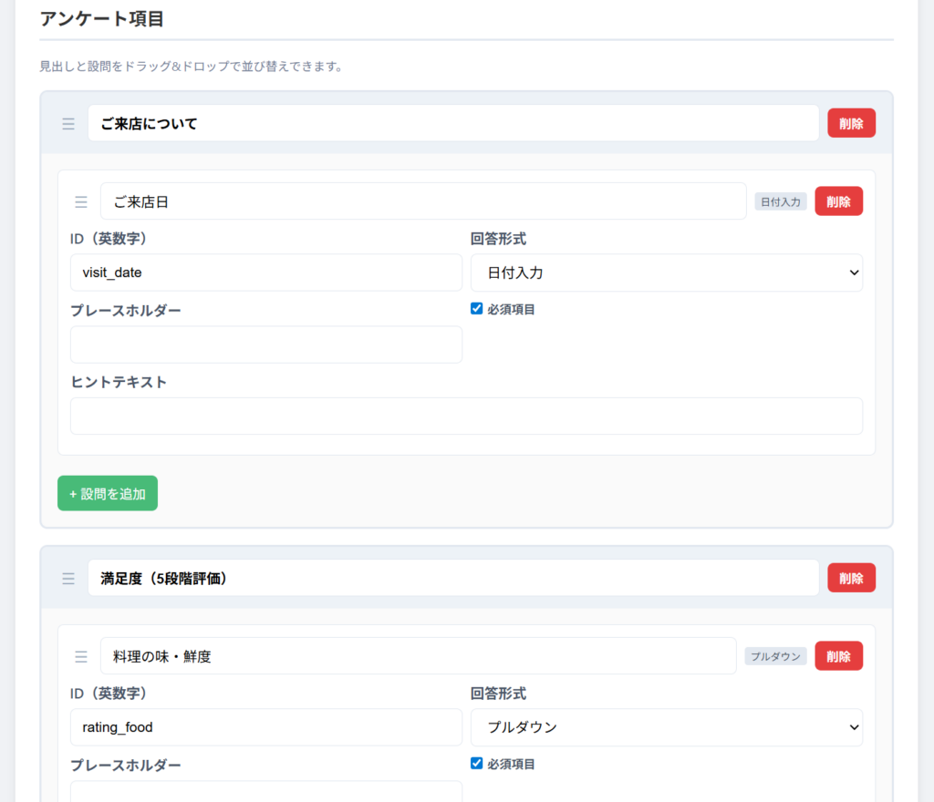Click drag handle beside ご来店について heading
The height and width of the screenshot is (802, 934).
(x=68, y=124)
